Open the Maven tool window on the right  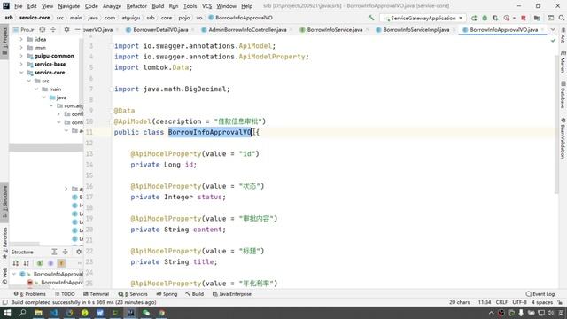coord(563,61)
